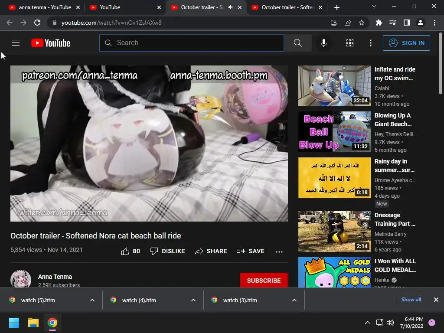Open the Anna Tenma channel name link
This screenshot has width=444, height=333.
(x=55, y=277)
